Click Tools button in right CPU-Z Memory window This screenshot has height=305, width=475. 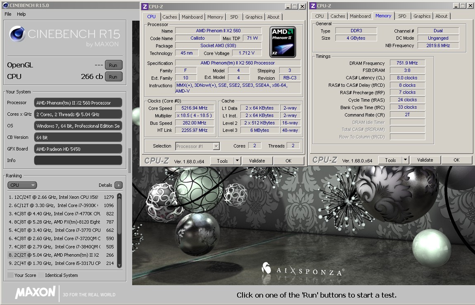click(x=390, y=160)
